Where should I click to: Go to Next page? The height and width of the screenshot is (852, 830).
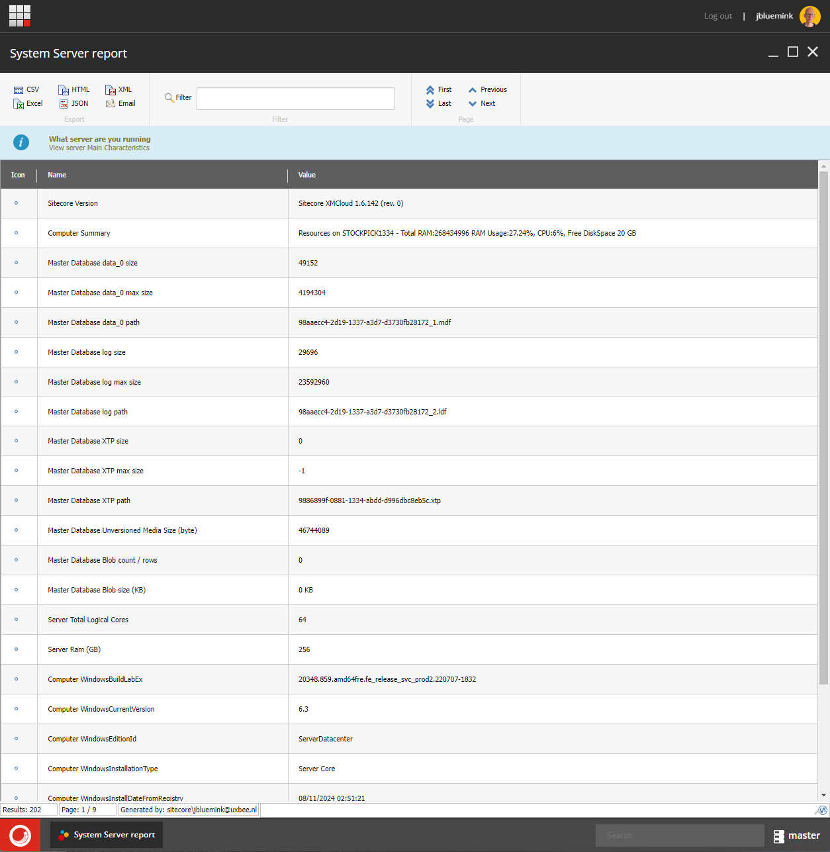tap(482, 103)
